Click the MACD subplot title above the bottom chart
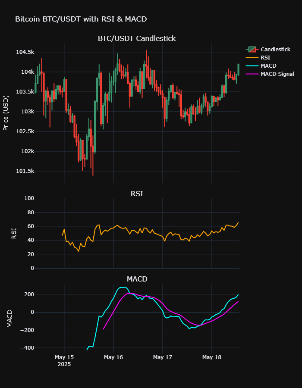Screen dimensions: 302x388 137,279
